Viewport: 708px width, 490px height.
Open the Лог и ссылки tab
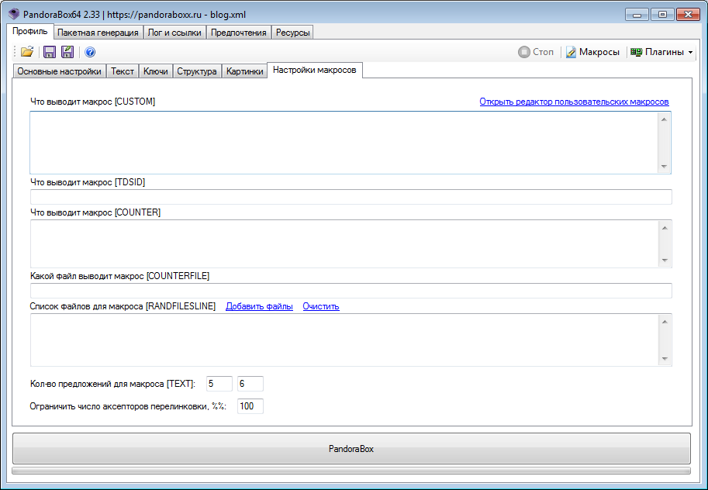[175, 33]
